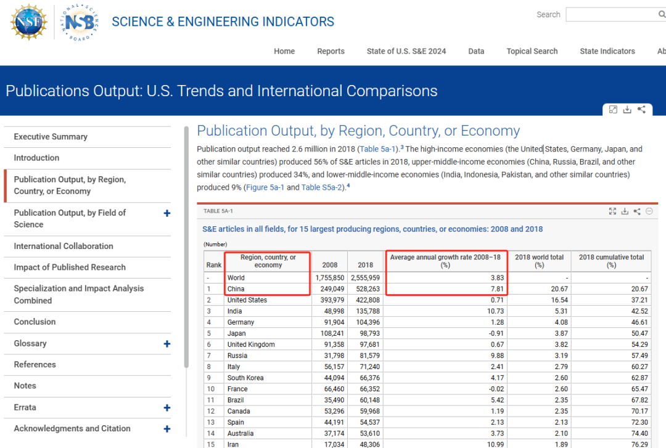This screenshot has height=448, width=666.
Task: Click the sidebar vertical scrollbar
Action: click(x=186, y=247)
